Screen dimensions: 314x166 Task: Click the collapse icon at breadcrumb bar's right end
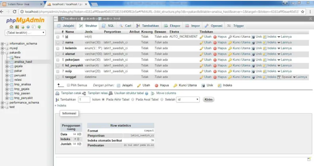310,19
